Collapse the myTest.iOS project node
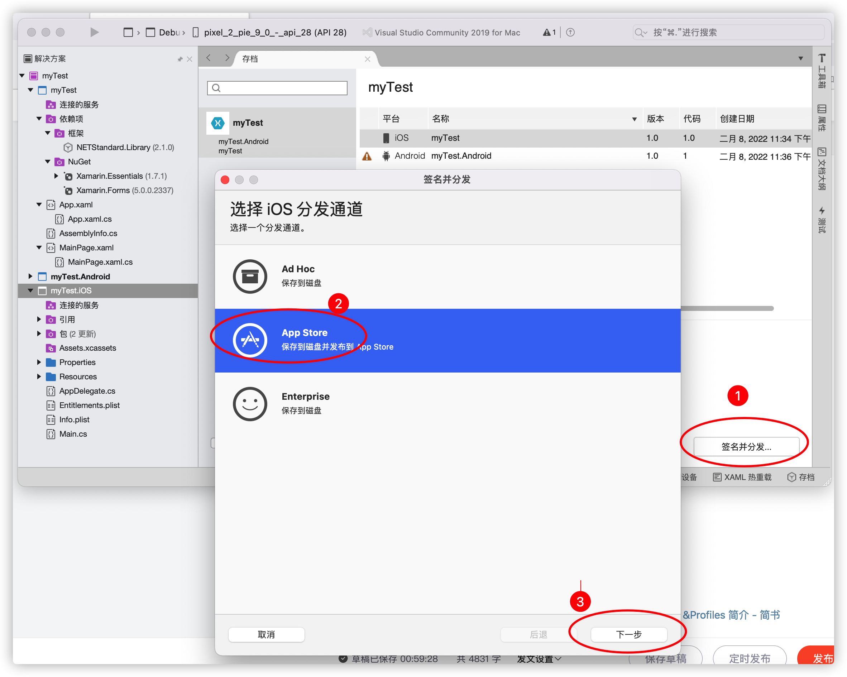 pos(30,291)
